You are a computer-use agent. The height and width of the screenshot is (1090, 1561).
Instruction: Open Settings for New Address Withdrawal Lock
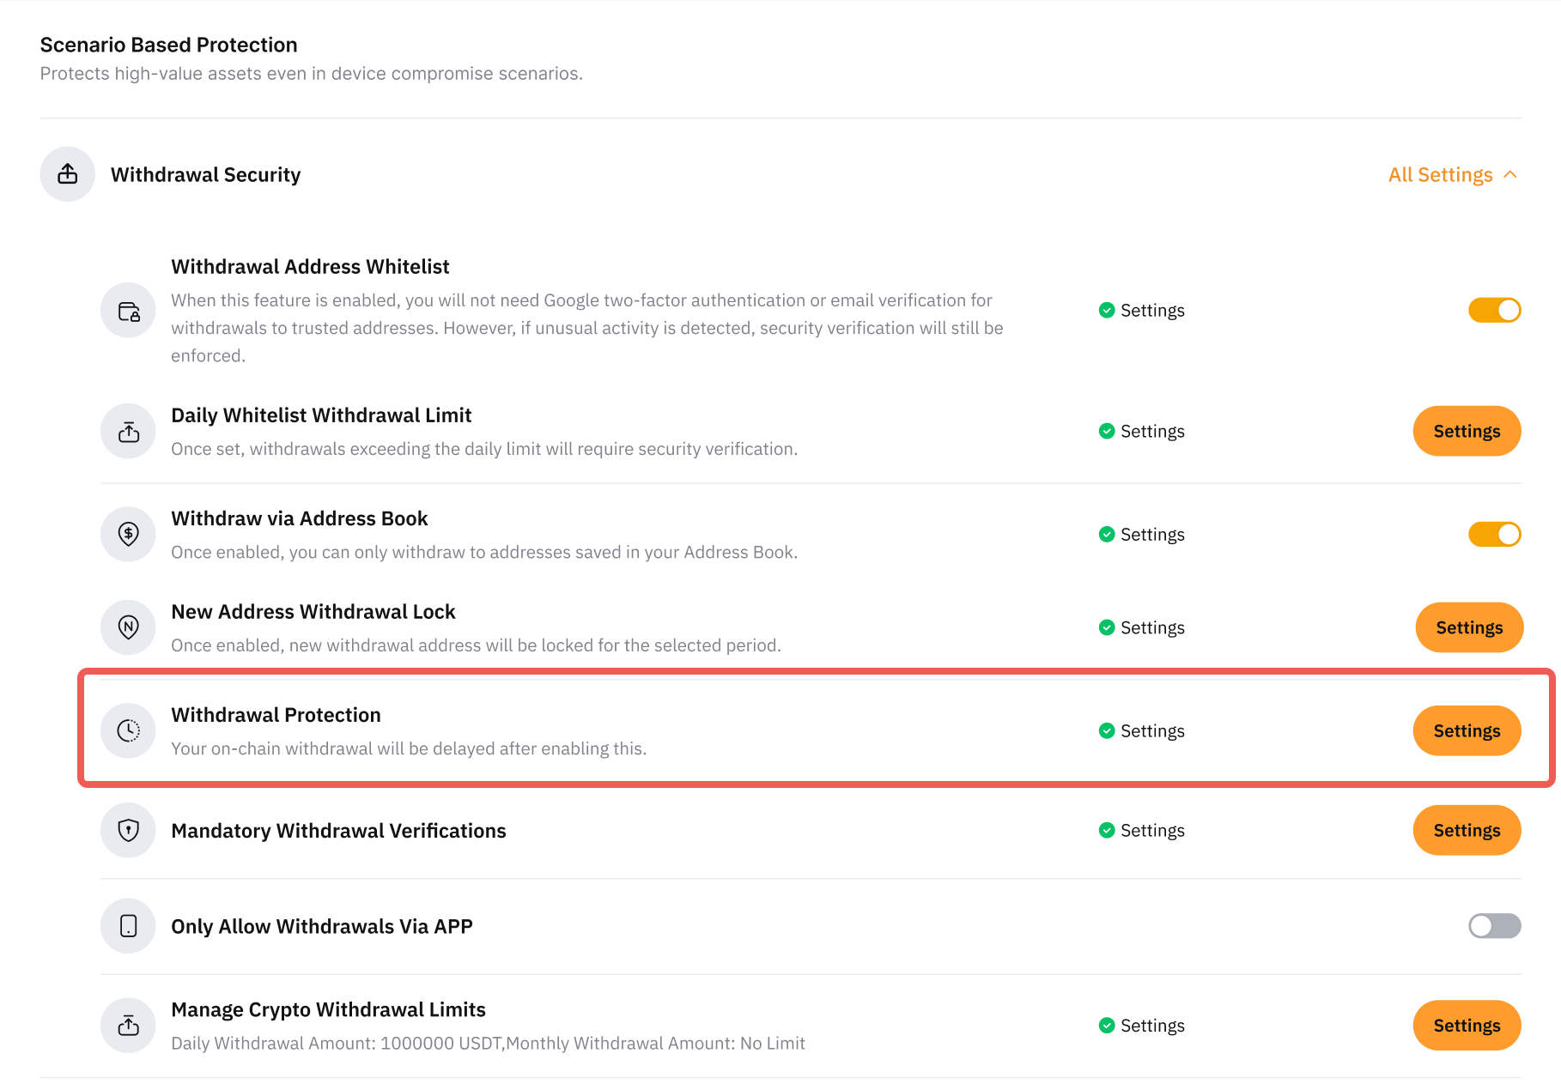1469,627
